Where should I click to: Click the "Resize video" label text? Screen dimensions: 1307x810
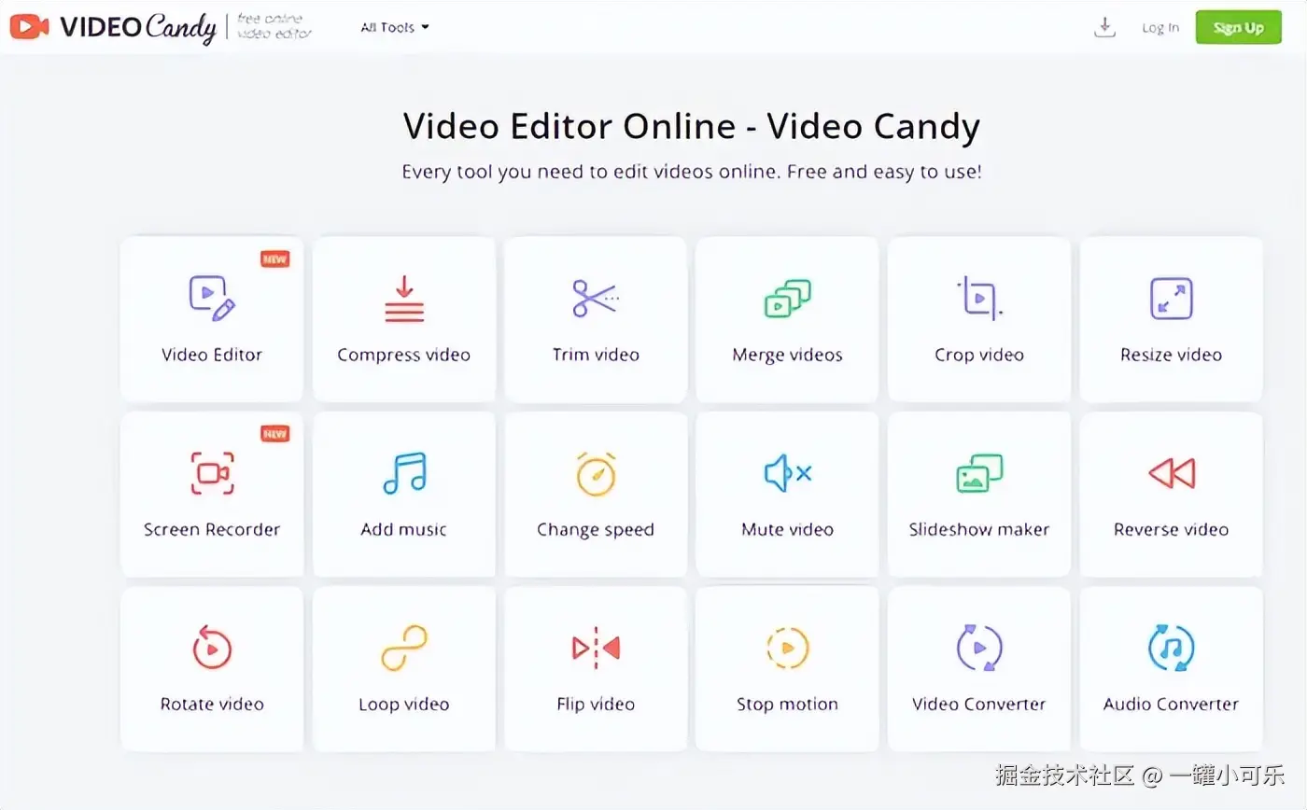click(1172, 355)
